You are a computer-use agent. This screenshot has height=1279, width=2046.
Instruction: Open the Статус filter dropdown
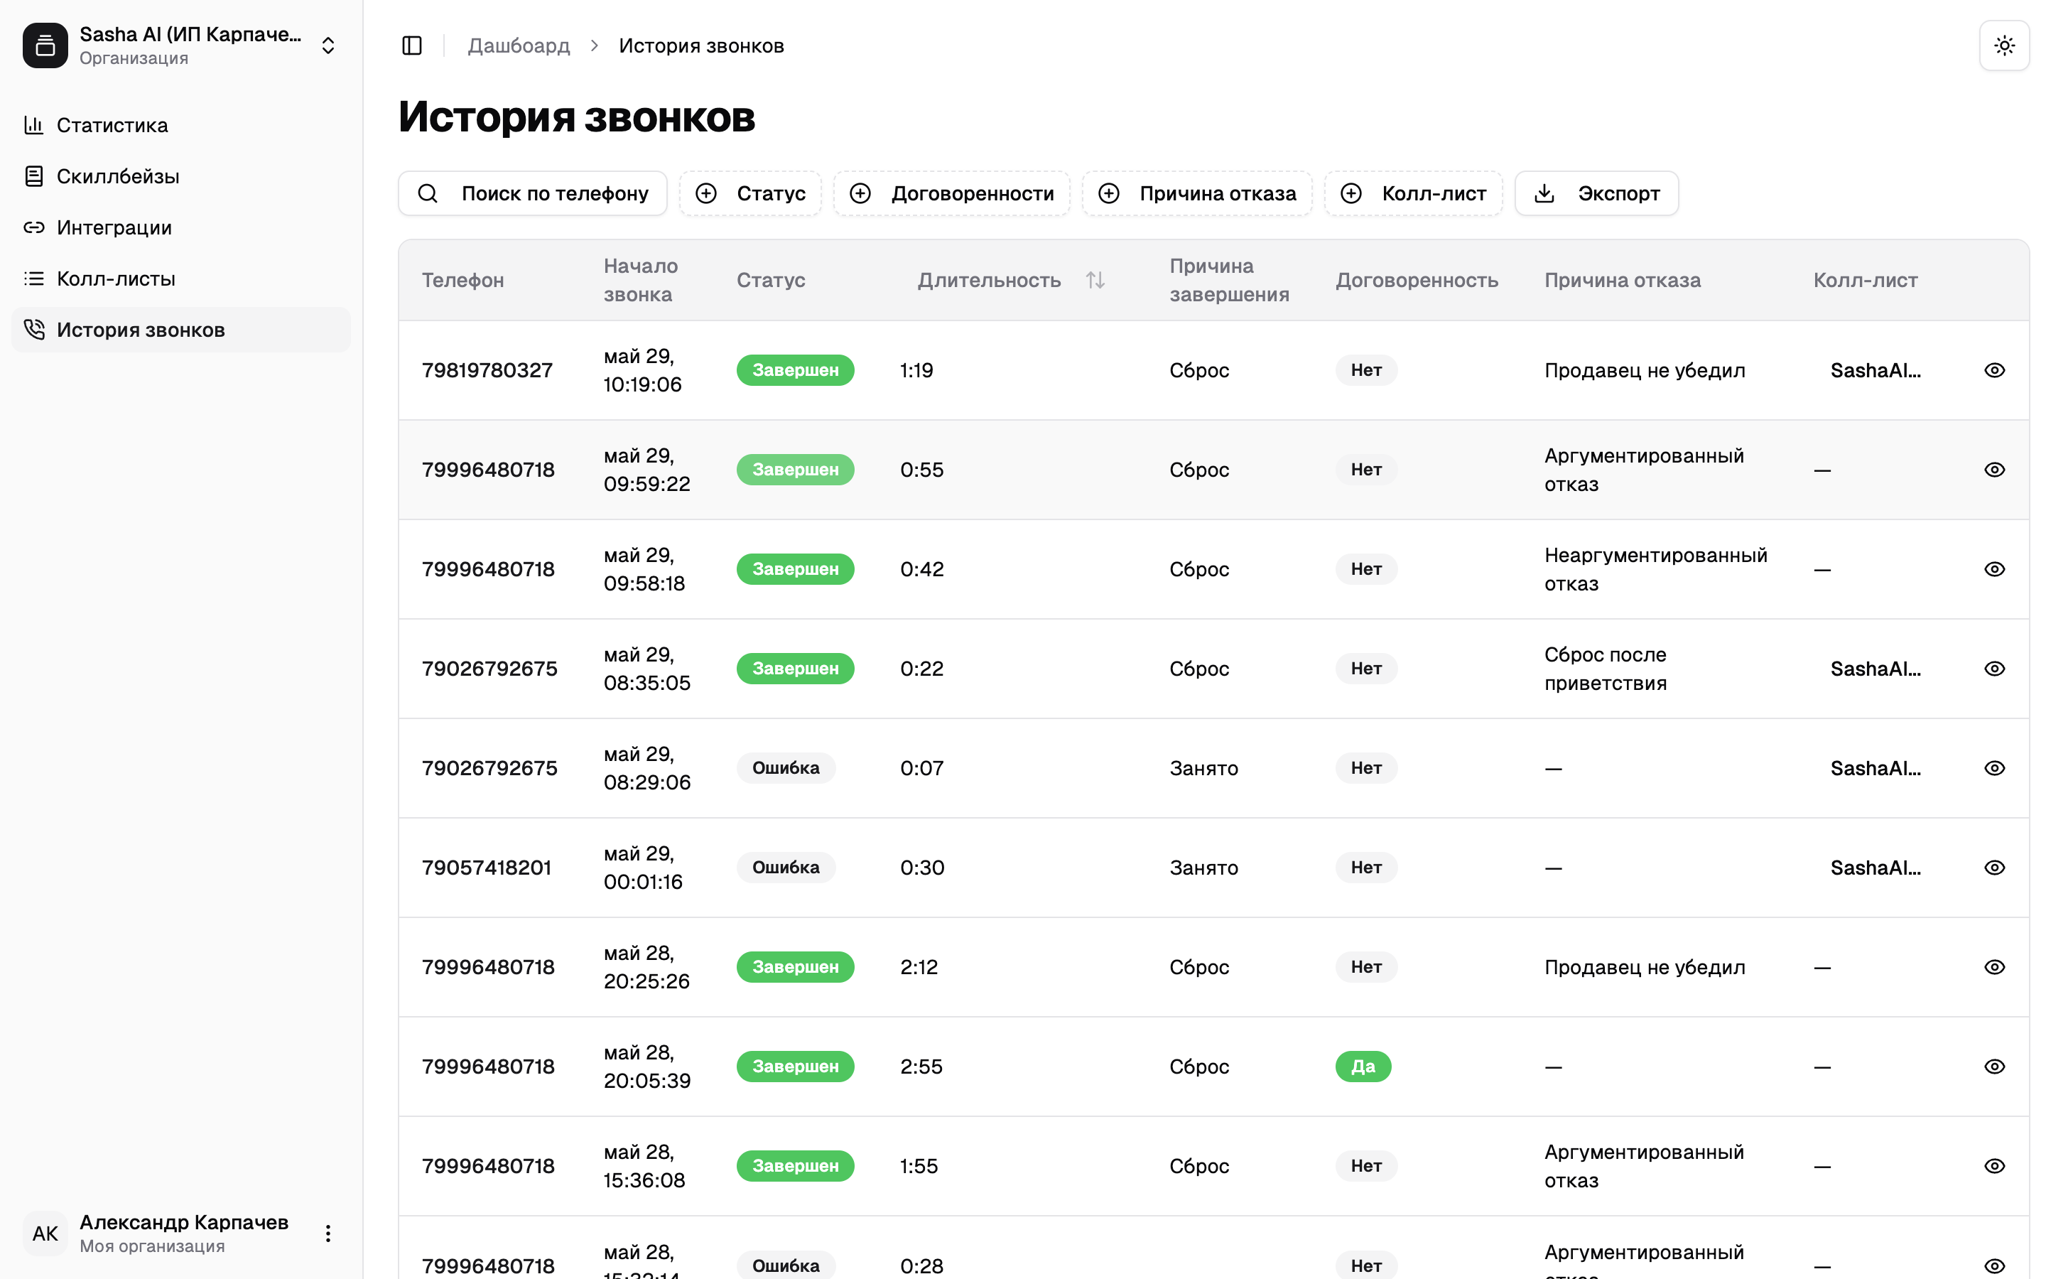751,194
